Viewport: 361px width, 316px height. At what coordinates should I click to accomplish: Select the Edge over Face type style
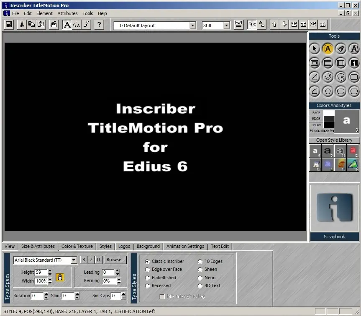point(147,270)
